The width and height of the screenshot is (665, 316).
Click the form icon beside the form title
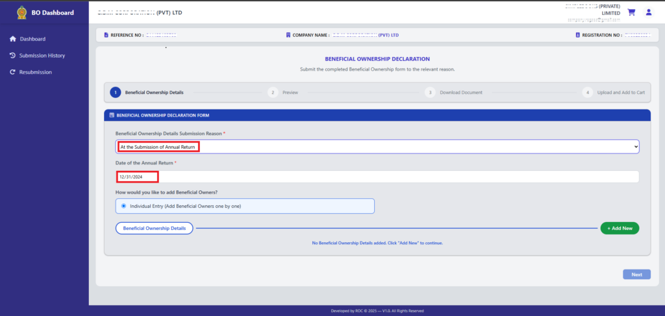click(112, 115)
